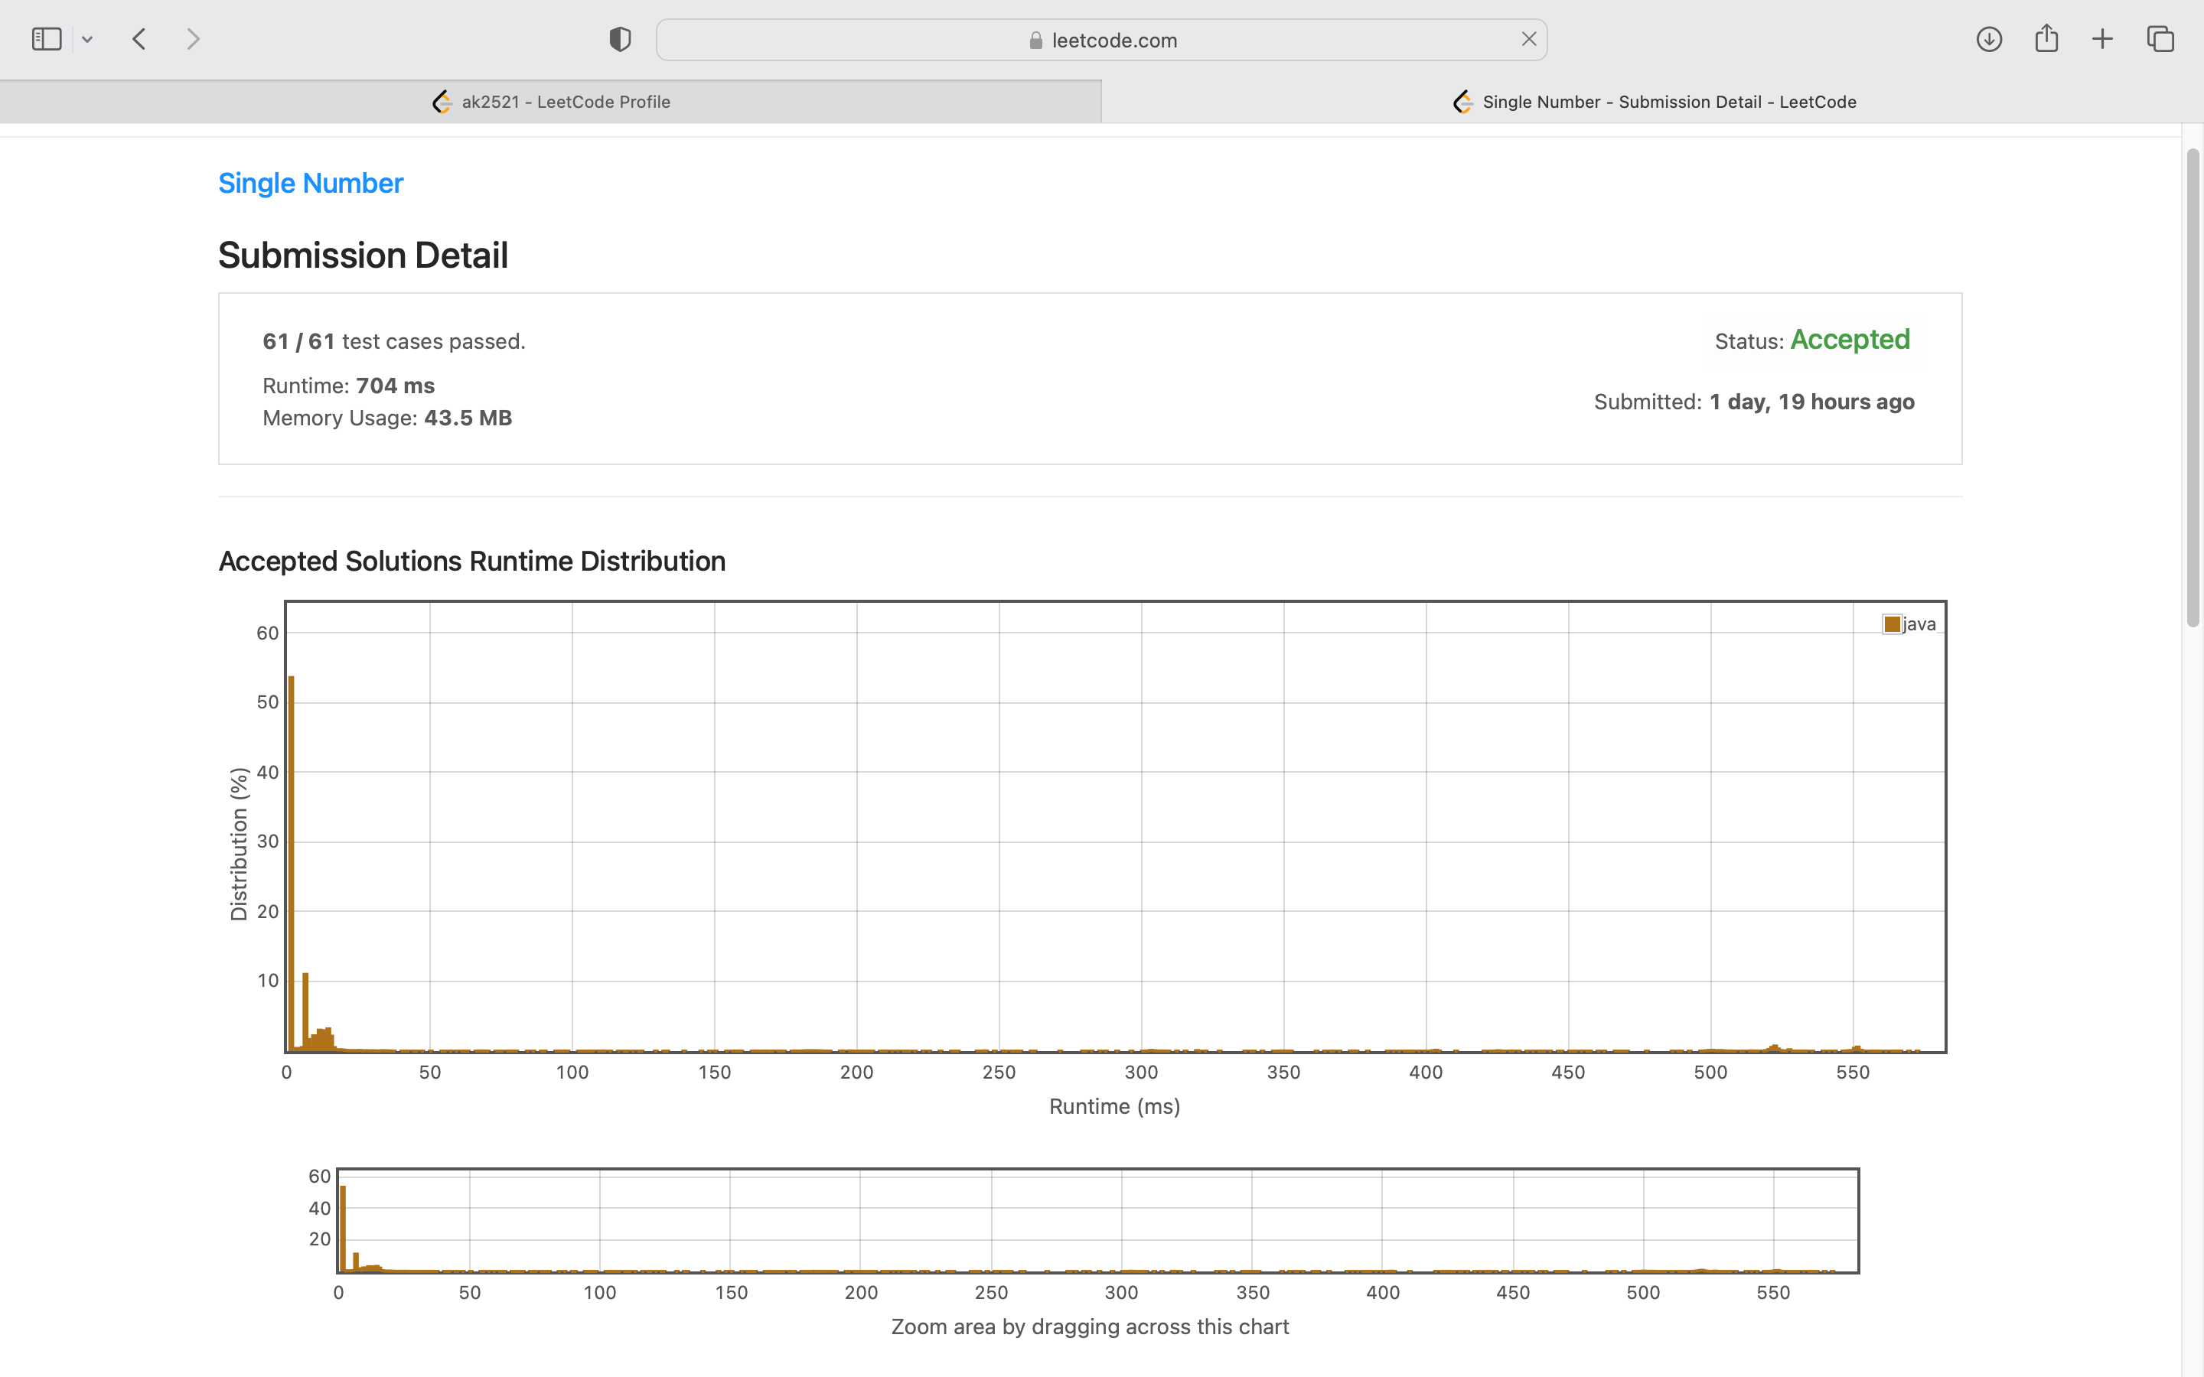Show tab overview icon
Viewport: 2204px width, 1377px height.
click(x=2160, y=39)
